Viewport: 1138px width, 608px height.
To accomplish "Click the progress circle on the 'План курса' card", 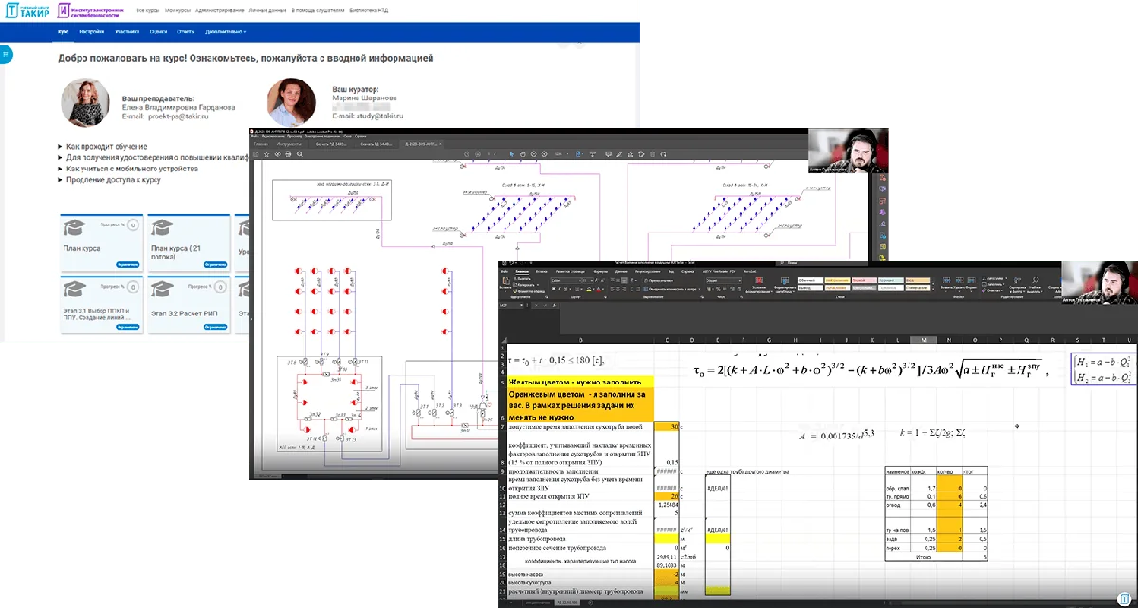I will point(132,225).
